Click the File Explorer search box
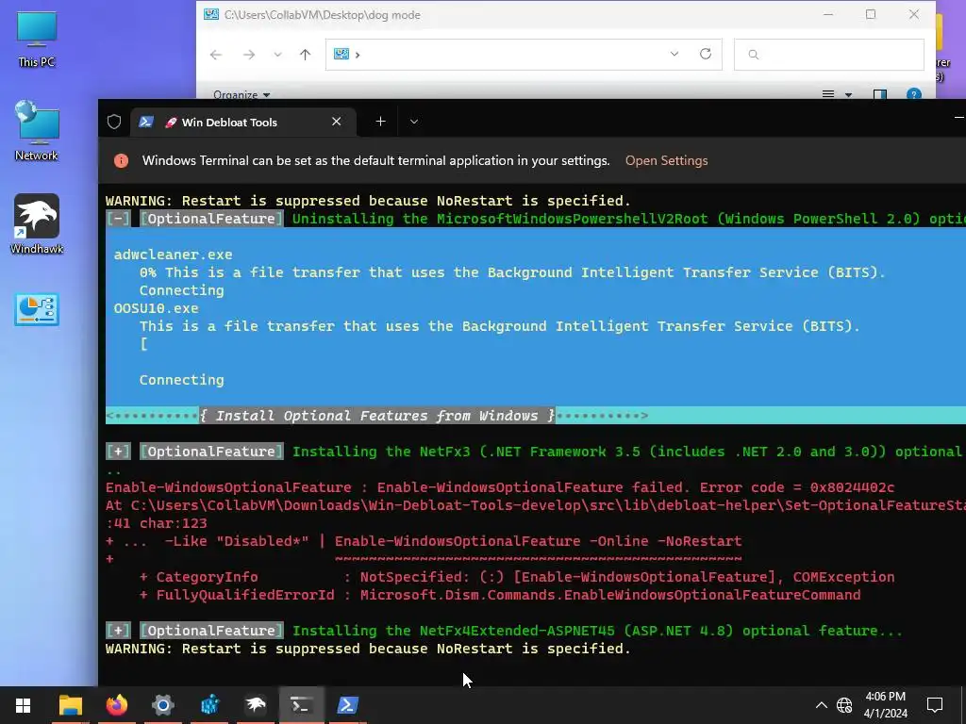This screenshot has width=966, height=724. click(828, 54)
